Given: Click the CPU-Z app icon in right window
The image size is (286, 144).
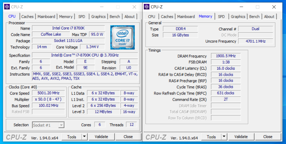Looking at the screenshot, I should coord(147,7).
